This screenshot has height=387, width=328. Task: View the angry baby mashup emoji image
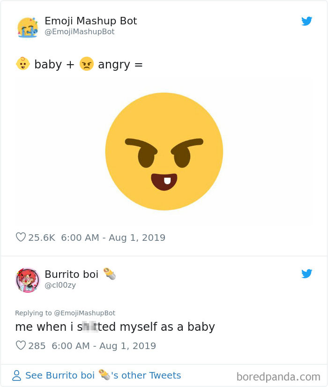[164, 151]
